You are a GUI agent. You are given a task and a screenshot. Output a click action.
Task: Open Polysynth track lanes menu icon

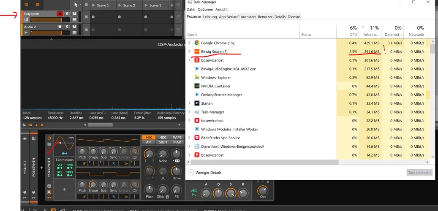pyautogui.click(x=74, y=20)
